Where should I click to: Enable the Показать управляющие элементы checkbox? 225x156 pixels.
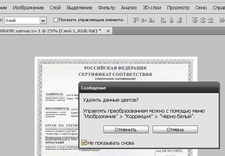click(x=55, y=20)
